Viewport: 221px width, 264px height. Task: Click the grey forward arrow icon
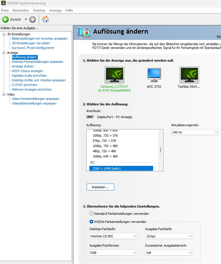(x=32, y=19)
